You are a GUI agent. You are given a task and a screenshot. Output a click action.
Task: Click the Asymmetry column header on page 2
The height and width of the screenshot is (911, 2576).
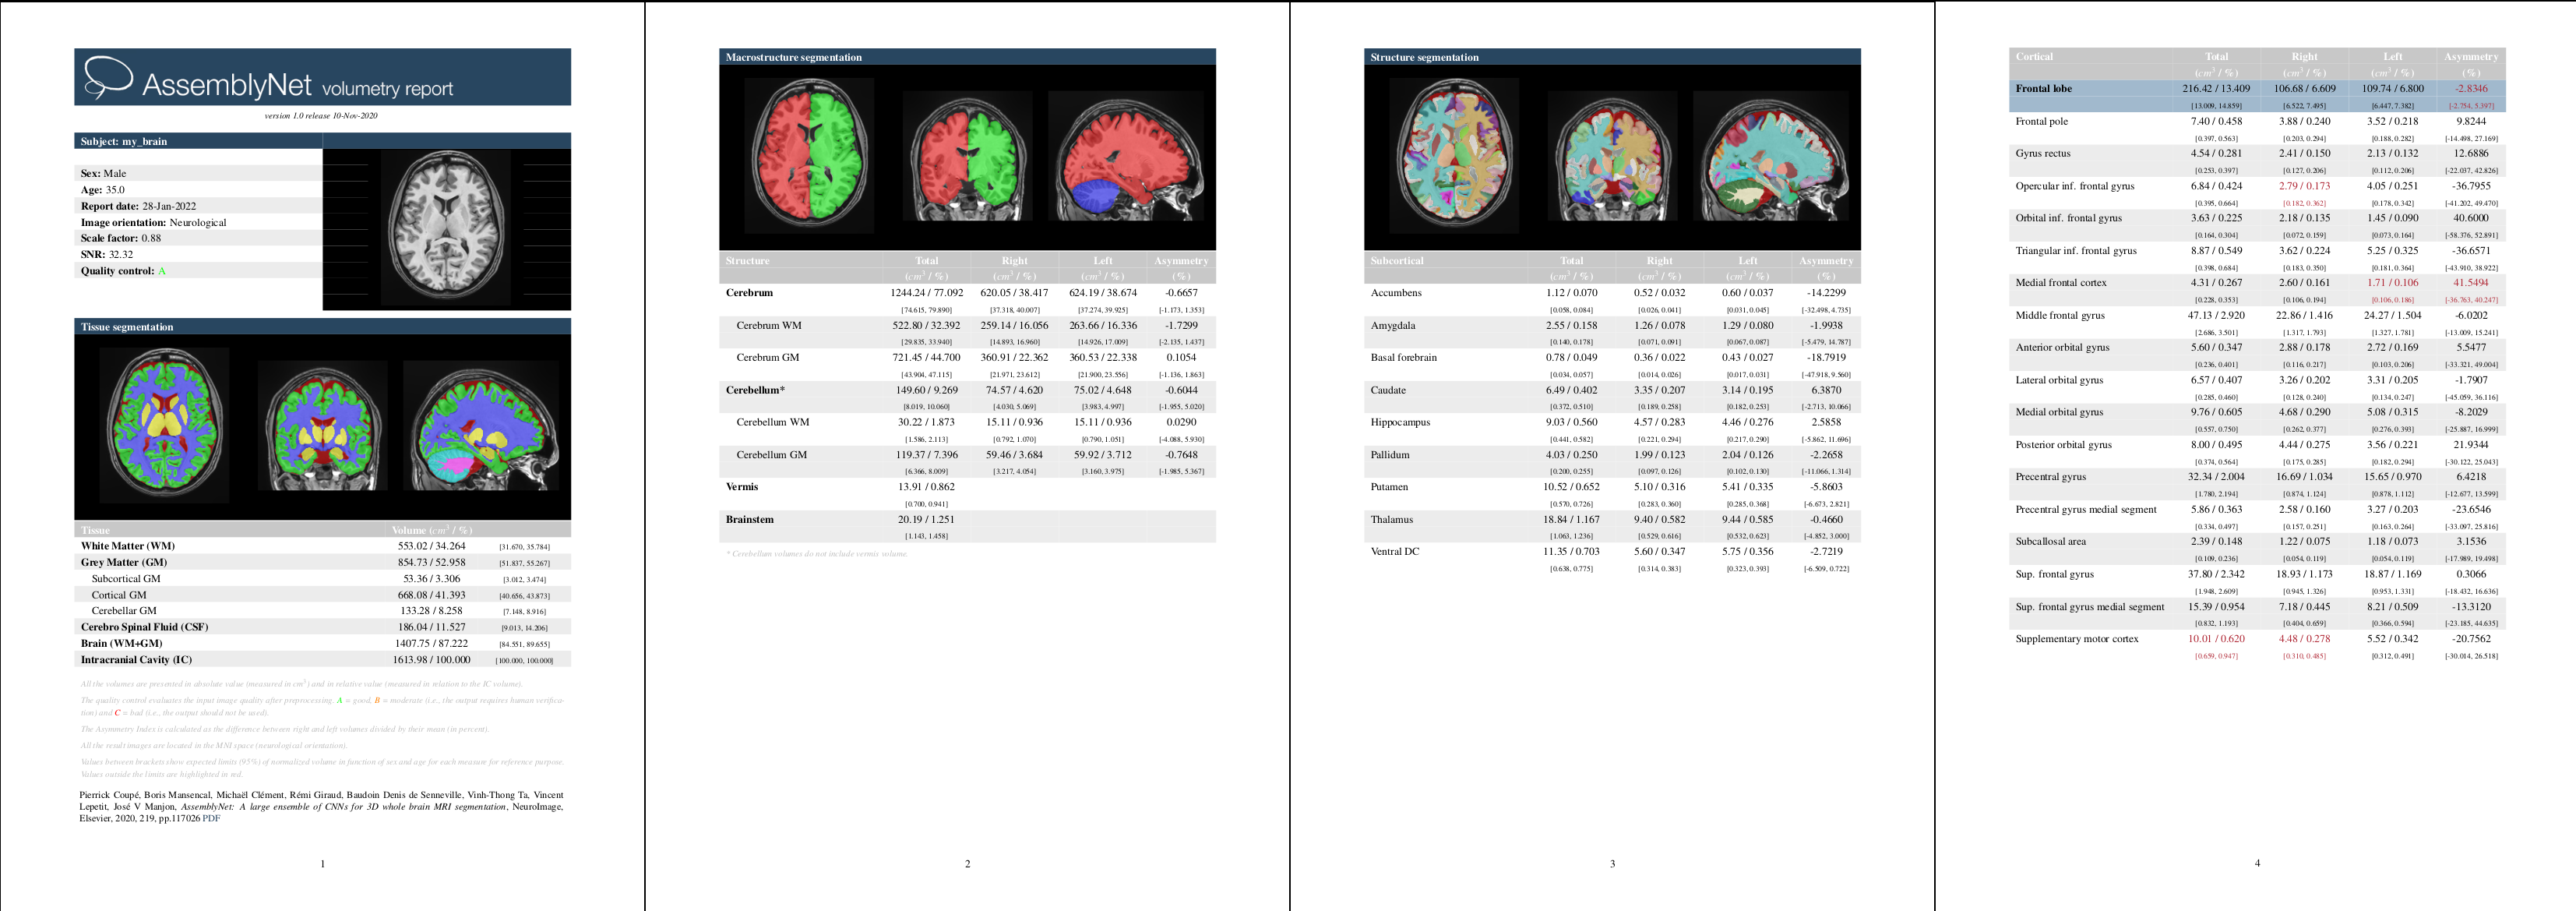point(1180,261)
